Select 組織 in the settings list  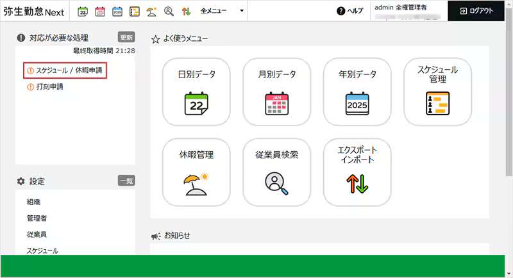33,202
